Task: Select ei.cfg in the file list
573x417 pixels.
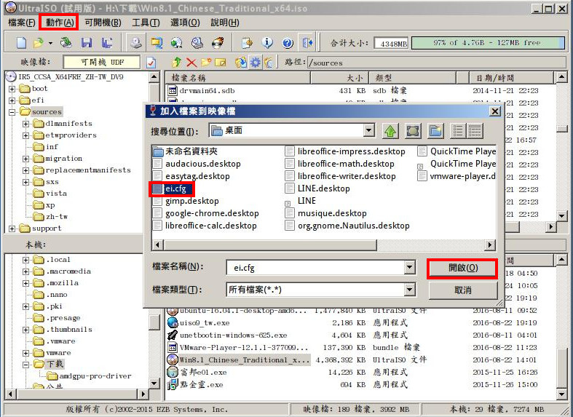Action: pyautogui.click(x=171, y=188)
